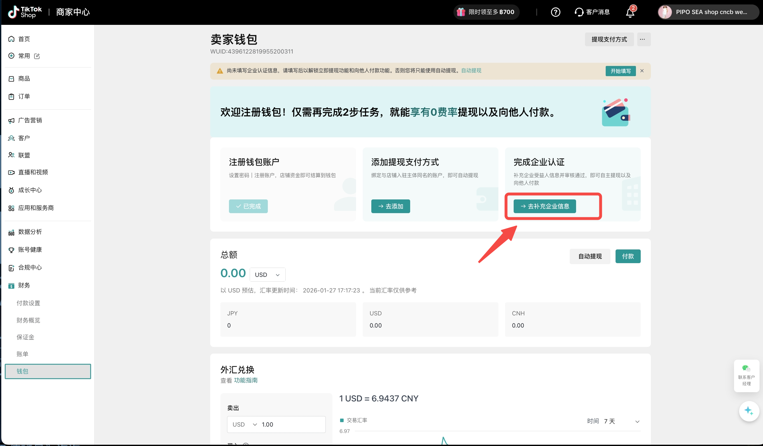Go to 数据分析 in the sidebar
The height and width of the screenshot is (446, 763).
[x=30, y=232]
